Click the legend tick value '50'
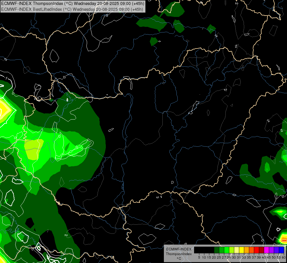The height and width of the screenshot is (263, 287). (274, 257)
